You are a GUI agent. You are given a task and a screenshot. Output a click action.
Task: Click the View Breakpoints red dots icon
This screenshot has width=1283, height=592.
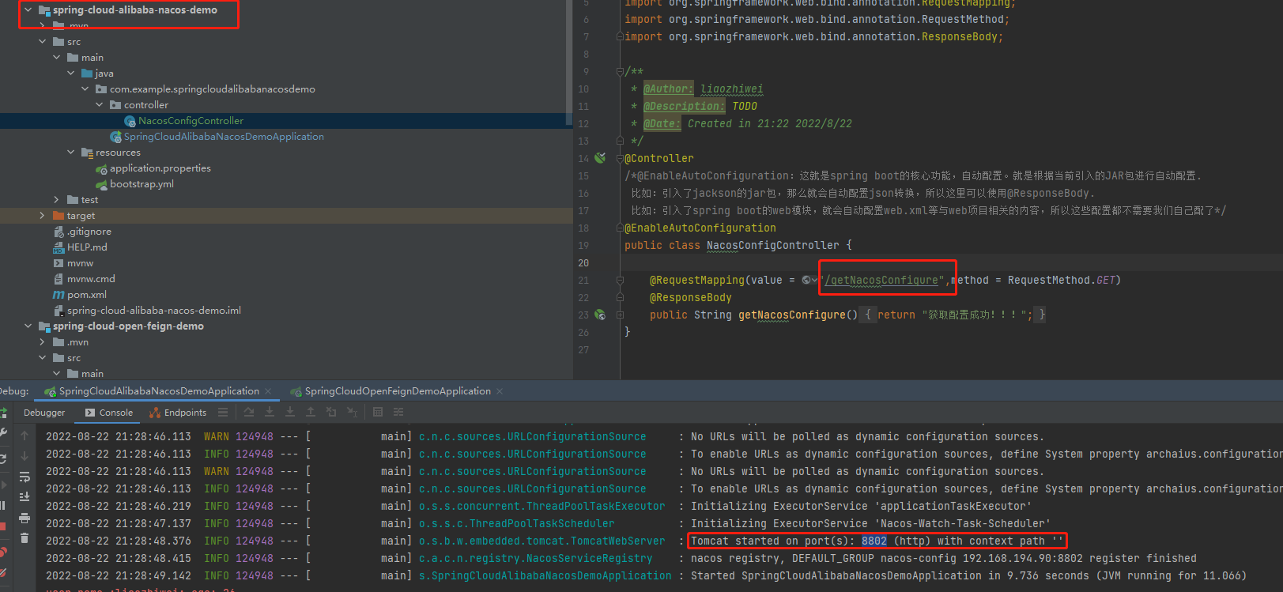pos(3,552)
